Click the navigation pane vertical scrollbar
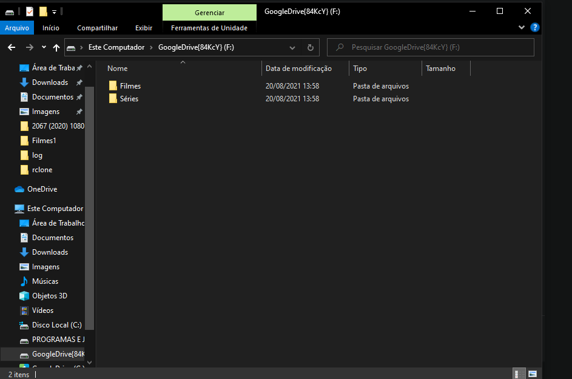This screenshot has height=379, width=572. 90,212
